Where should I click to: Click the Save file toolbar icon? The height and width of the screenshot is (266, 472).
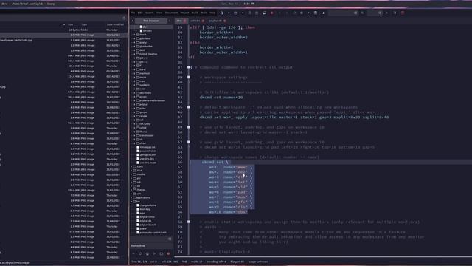249,13
